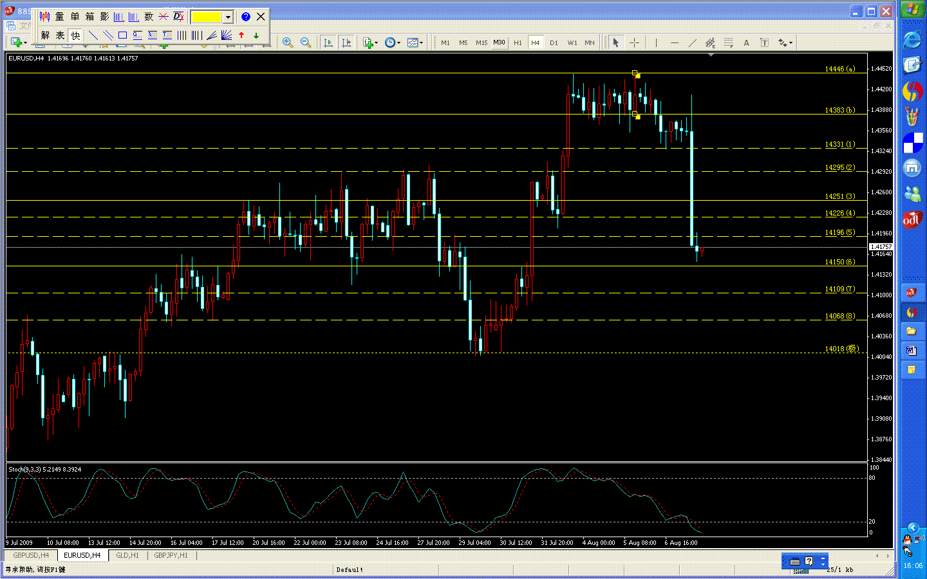Insert a green down arrow marker
927x579 pixels.
(256, 35)
